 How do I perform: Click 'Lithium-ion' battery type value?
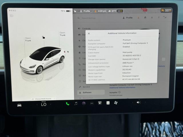(127, 66)
